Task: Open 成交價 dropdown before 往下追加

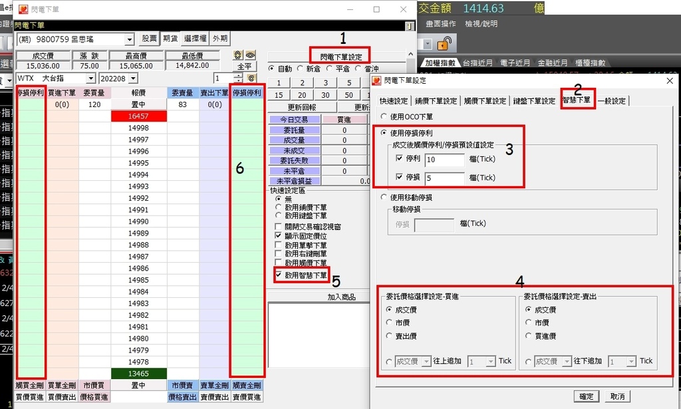Action: tap(567, 361)
